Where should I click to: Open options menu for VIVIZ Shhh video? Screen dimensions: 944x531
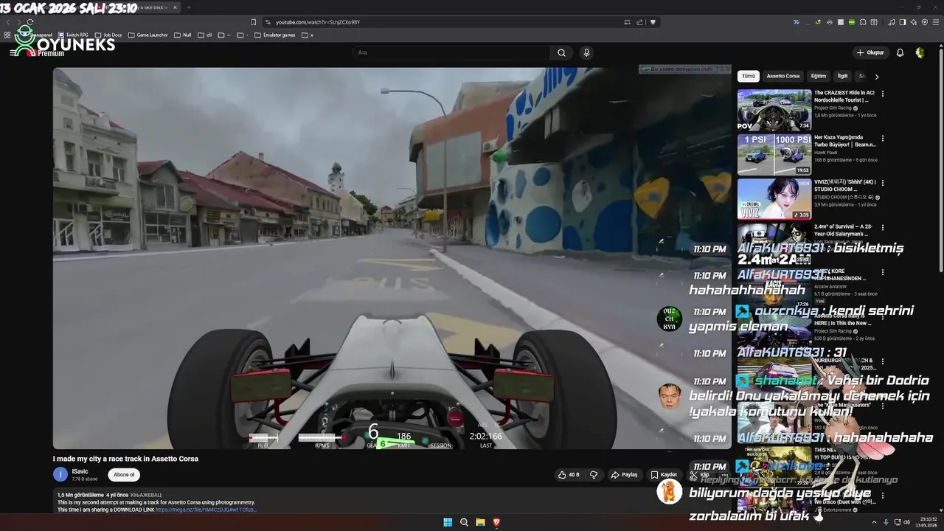coord(883,182)
